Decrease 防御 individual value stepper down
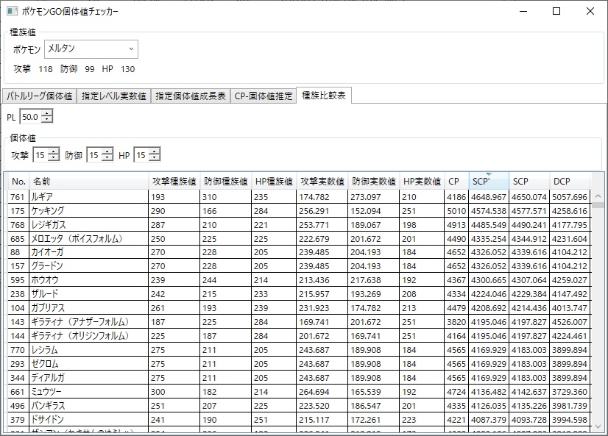 click(107, 158)
